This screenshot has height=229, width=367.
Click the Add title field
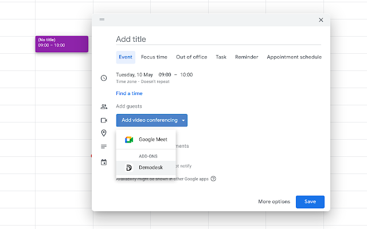[218, 40]
